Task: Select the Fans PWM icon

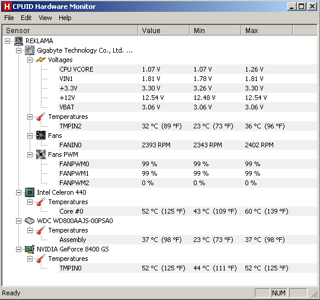Action: [41, 154]
